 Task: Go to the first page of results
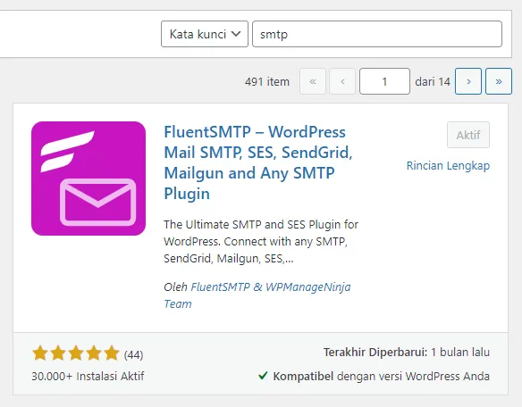click(313, 81)
